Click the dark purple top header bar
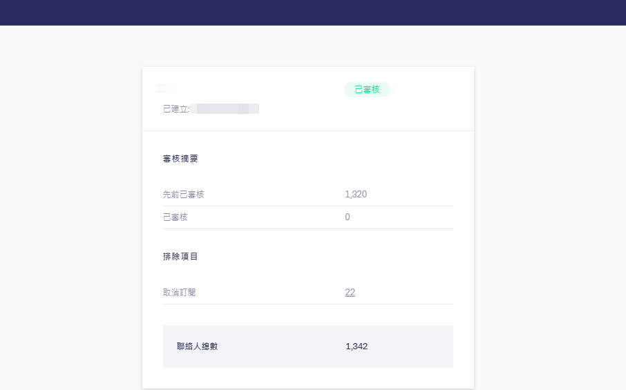 313,12
